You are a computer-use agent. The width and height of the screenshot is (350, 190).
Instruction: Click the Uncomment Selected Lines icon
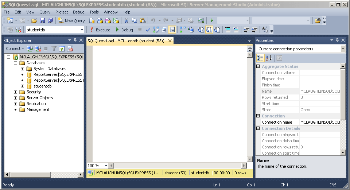236,30
